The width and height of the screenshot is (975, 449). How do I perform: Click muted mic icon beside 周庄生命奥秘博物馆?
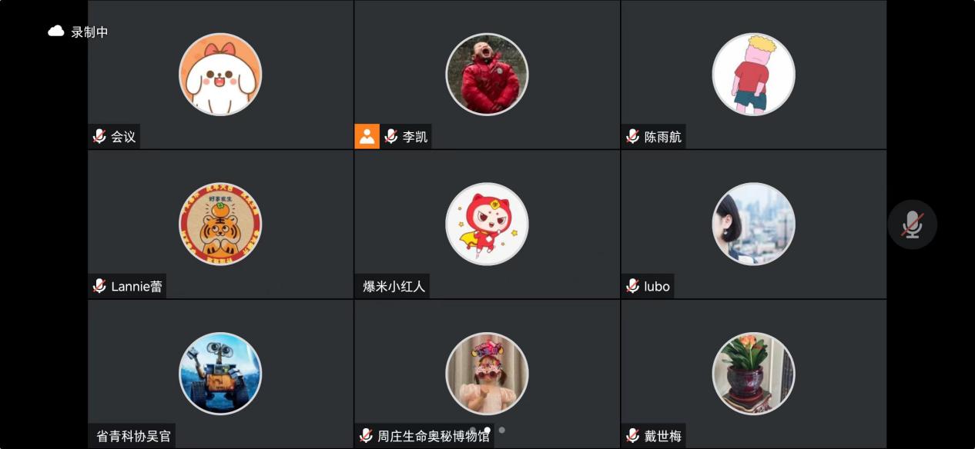[x=366, y=436]
